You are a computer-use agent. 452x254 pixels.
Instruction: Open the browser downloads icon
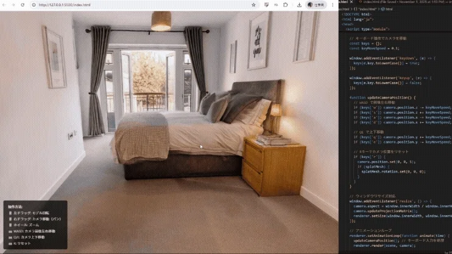[x=299, y=5]
